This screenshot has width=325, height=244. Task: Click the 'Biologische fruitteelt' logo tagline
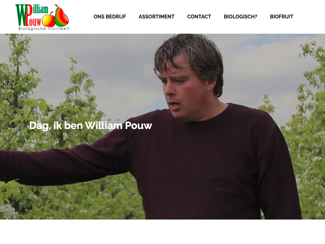tap(44, 28)
